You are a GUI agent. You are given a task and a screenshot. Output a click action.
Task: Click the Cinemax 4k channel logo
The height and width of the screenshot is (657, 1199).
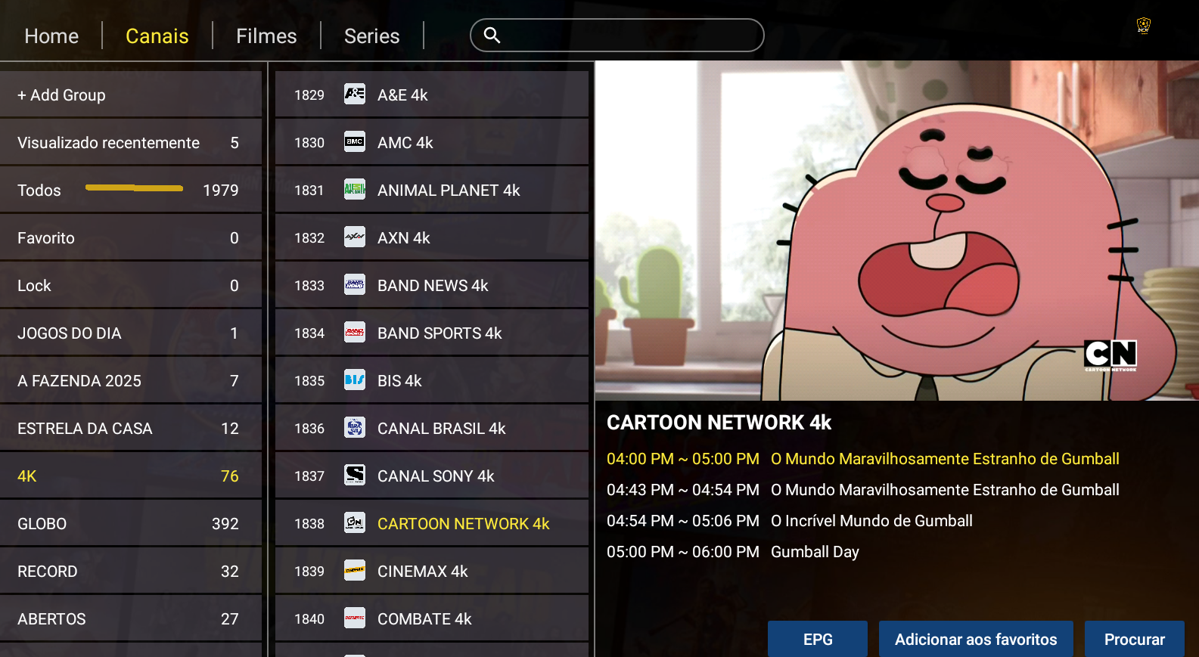(x=355, y=571)
